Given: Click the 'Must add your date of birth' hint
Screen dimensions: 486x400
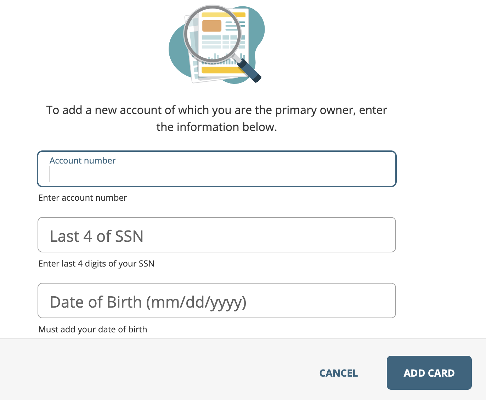Looking at the screenshot, I should click(x=93, y=329).
